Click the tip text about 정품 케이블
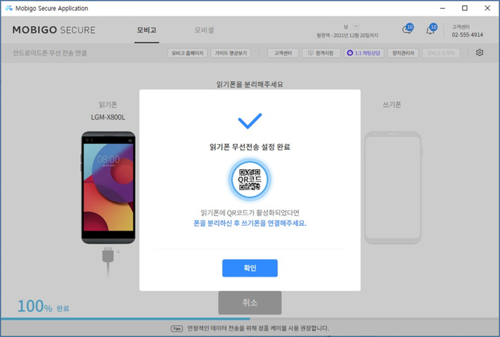This screenshot has width=500, height=337. (258, 328)
